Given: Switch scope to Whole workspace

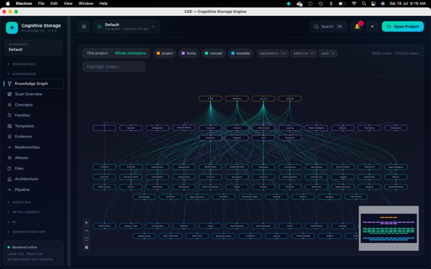Looking at the screenshot, I should 130,53.
